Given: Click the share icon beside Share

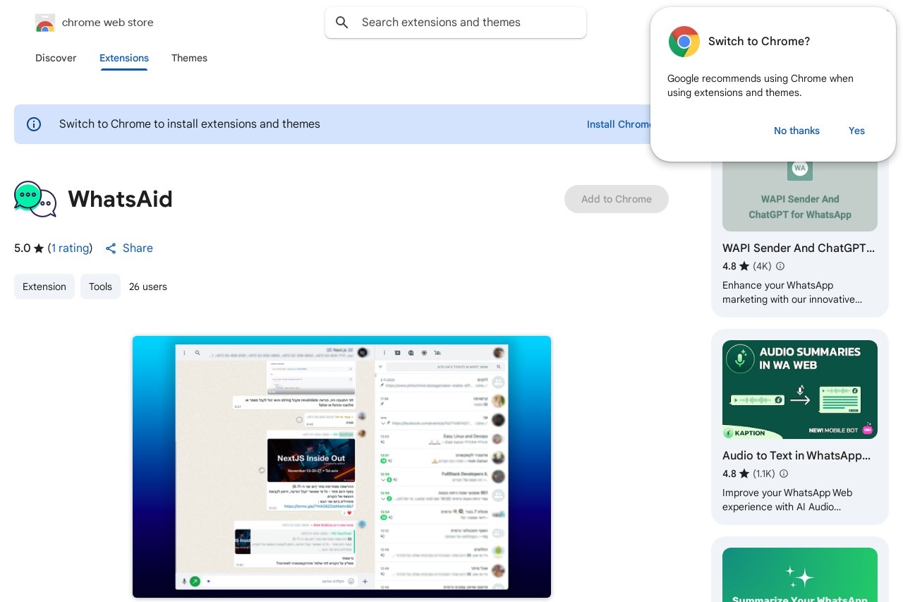Looking at the screenshot, I should click(111, 248).
